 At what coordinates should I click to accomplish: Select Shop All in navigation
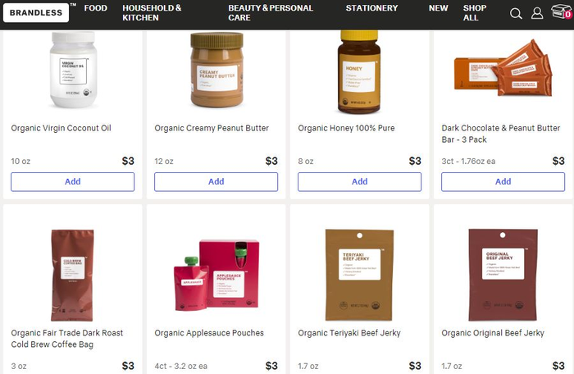click(x=475, y=13)
